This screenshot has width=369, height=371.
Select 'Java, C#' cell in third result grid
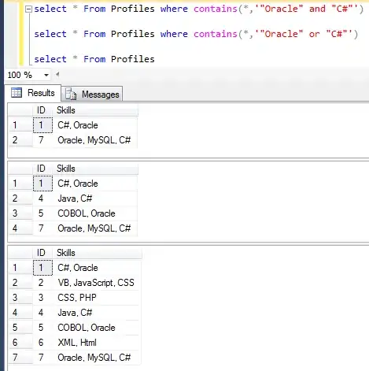pyautogui.click(x=96, y=313)
